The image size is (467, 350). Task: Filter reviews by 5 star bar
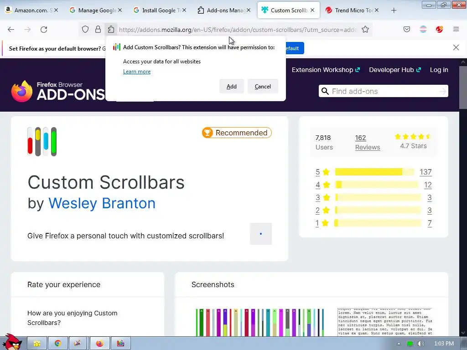click(x=374, y=172)
